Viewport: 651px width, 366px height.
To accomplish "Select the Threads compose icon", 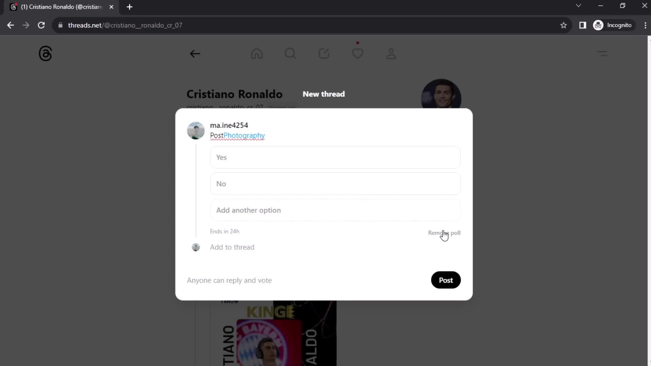I will click(324, 54).
